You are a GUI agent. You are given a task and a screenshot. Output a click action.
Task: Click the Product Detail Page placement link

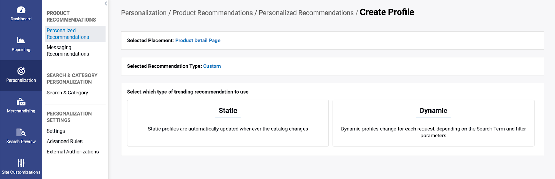pos(198,40)
